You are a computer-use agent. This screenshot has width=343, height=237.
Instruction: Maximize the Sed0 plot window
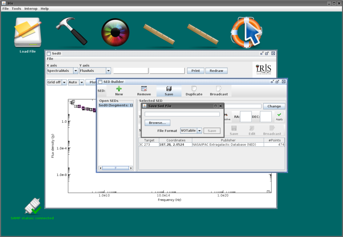click(x=267, y=53)
